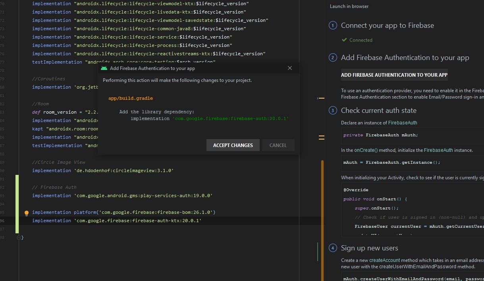Viewport: 484px width, 281px height.
Task: Place cursor on 'lifecycle-reactivestreams-ktx' dependency line
Action: tap(149, 54)
